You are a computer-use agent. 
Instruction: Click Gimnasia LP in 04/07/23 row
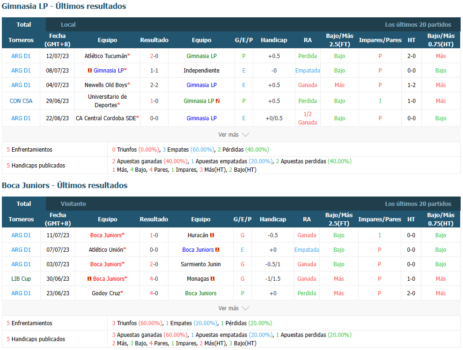(201, 85)
